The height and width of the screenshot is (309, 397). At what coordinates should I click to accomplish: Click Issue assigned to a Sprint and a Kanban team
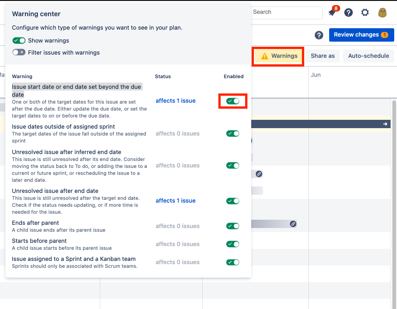pyautogui.click(x=74, y=259)
